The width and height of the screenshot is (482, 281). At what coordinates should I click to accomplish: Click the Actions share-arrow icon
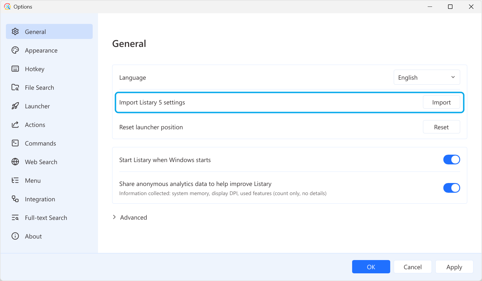tap(15, 125)
